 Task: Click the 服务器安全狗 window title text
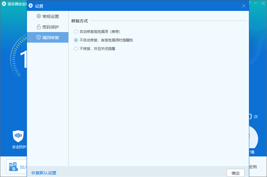pos(16,3)
